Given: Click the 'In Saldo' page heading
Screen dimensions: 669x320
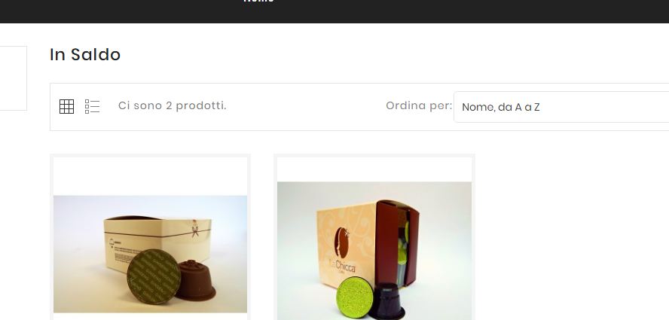Looking at the screenshot, I should [x=85, y=55].
